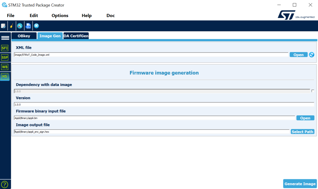Screen dimensions: 318x189
Task: Click the Generate Image button
Action: 300,184
